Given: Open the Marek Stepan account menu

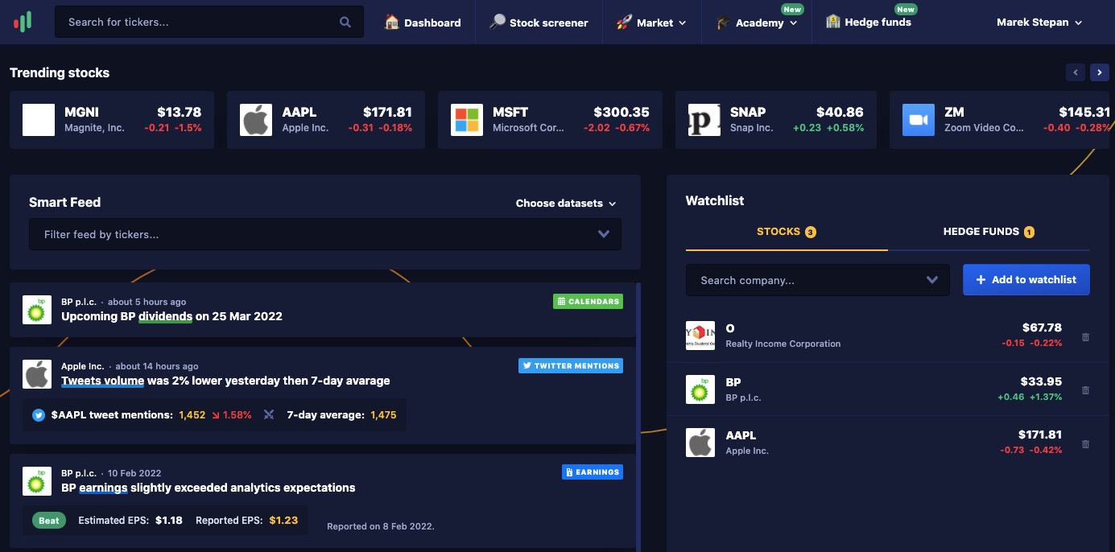Looking at the screenshot, I should coord(1039,23).
